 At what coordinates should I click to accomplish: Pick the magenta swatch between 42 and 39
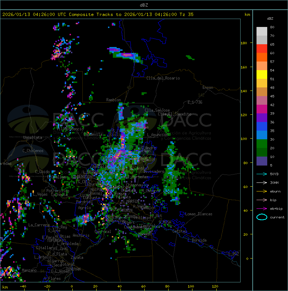point(262,109)
